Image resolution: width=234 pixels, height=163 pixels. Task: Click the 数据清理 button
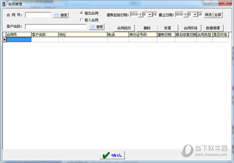tap(213, 28)
